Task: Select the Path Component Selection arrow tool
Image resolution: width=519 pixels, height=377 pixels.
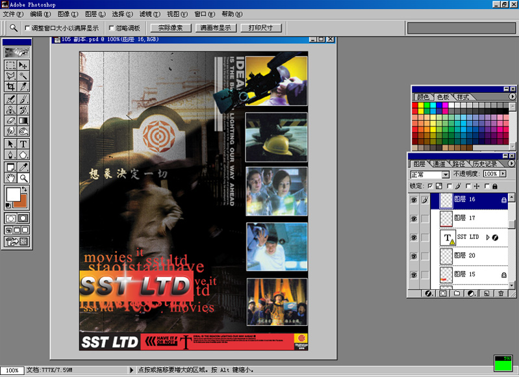Action: click(10, 144)
